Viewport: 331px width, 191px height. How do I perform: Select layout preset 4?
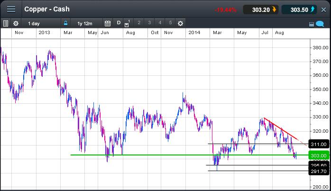(159, 23)
